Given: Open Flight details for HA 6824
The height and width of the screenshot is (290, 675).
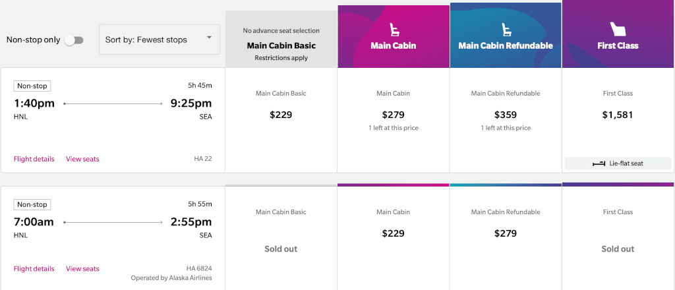Looking at the screenshot, I should [34, 268].
